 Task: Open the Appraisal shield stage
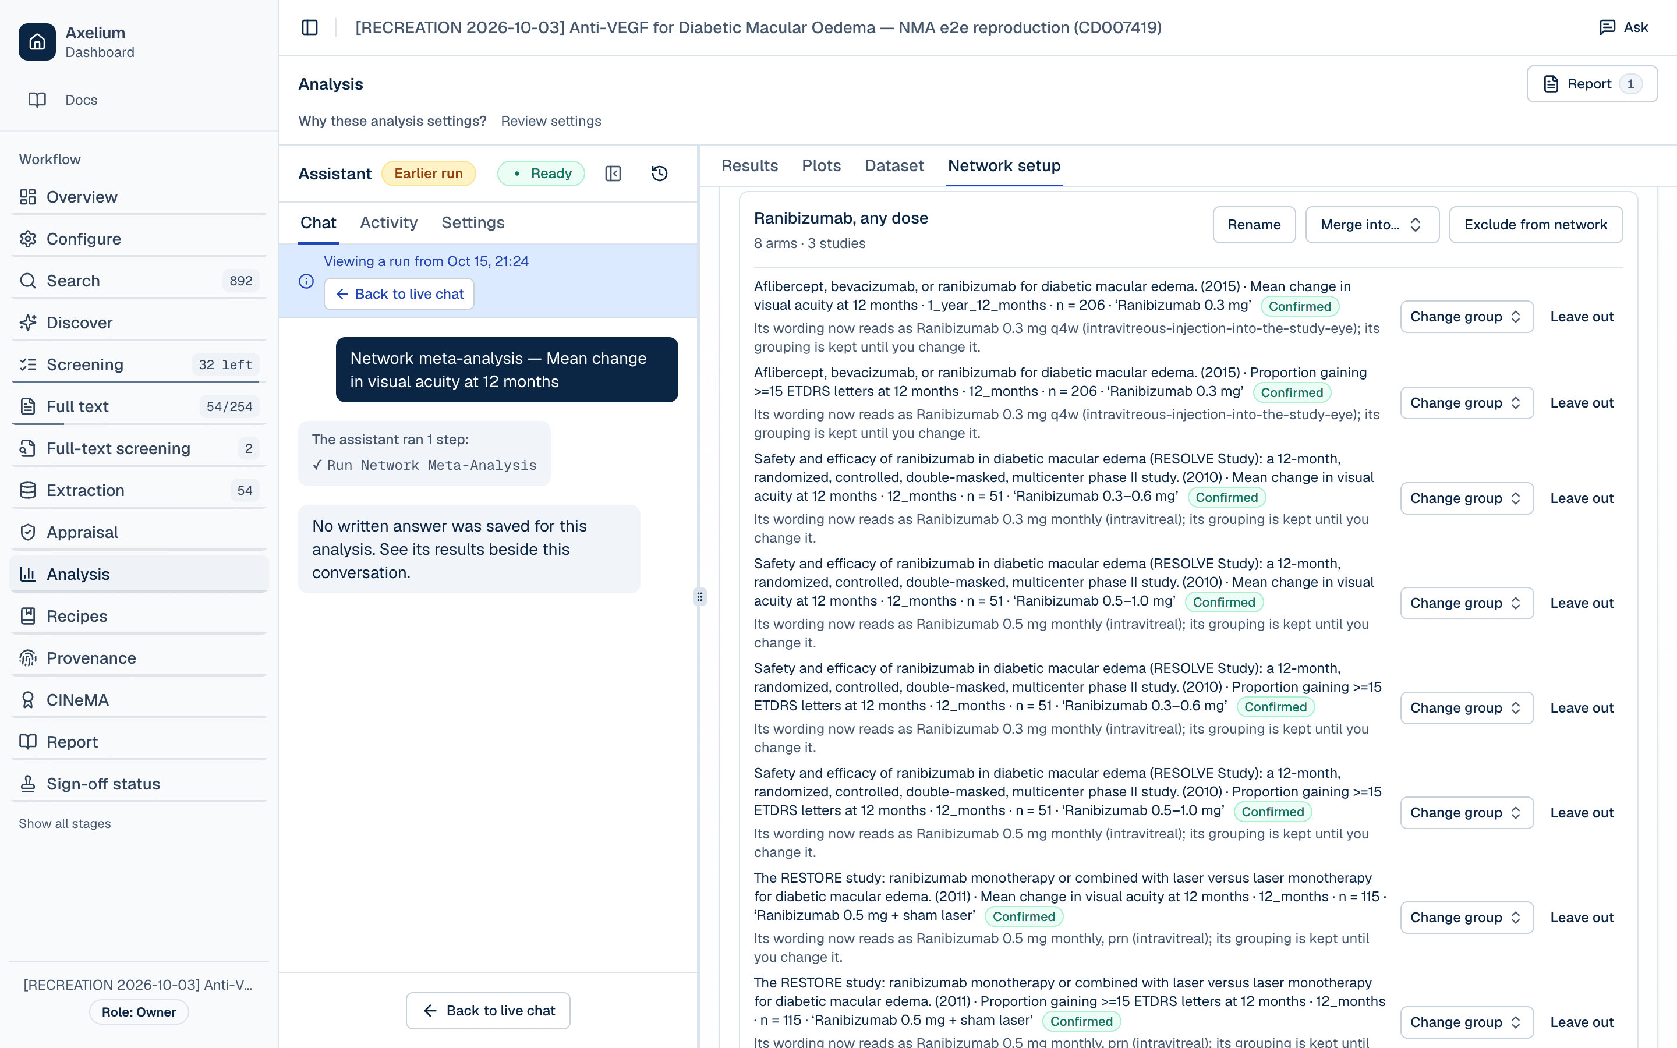(139, 532)
